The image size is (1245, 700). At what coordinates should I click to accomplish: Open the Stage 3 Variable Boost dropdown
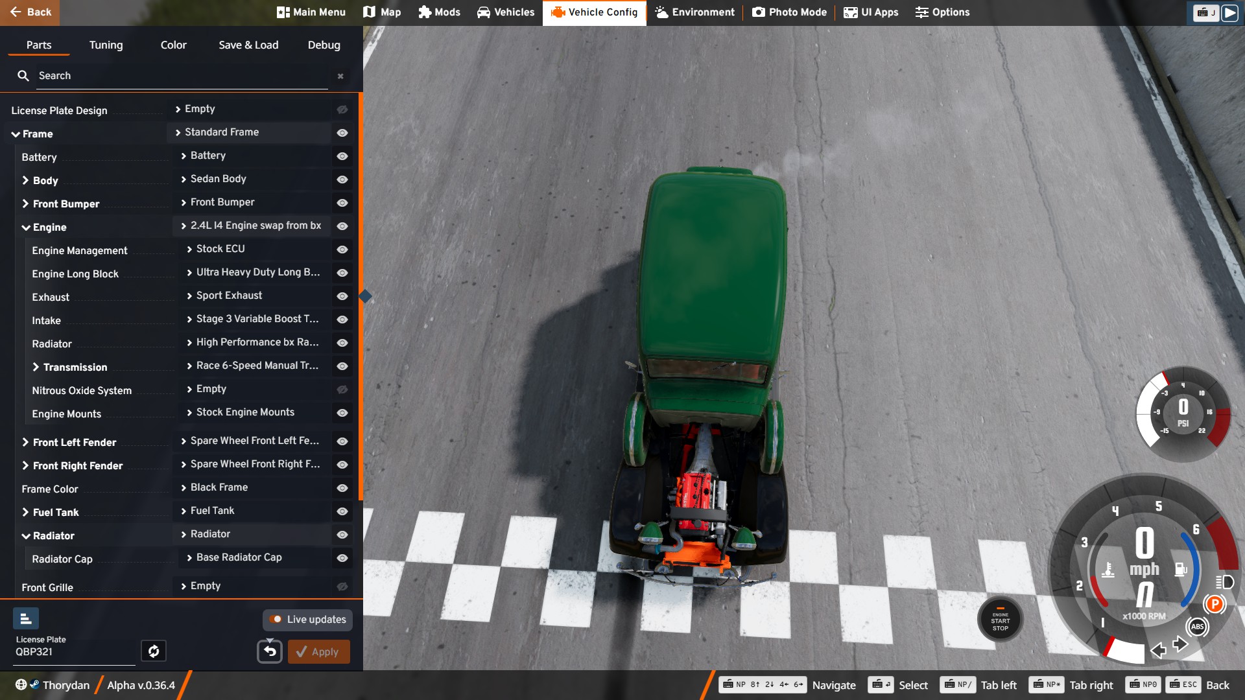254,319
